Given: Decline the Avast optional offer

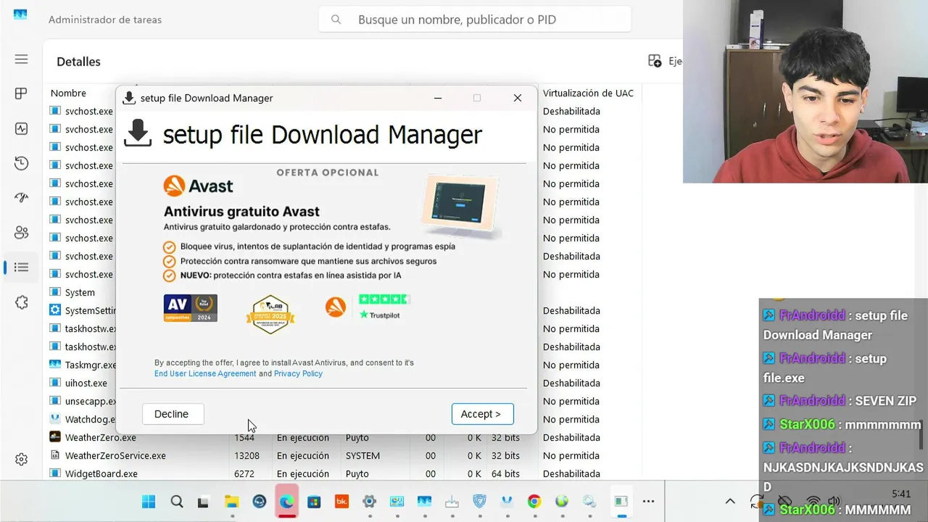Looking at the screenshot, I should click(173, 414).
